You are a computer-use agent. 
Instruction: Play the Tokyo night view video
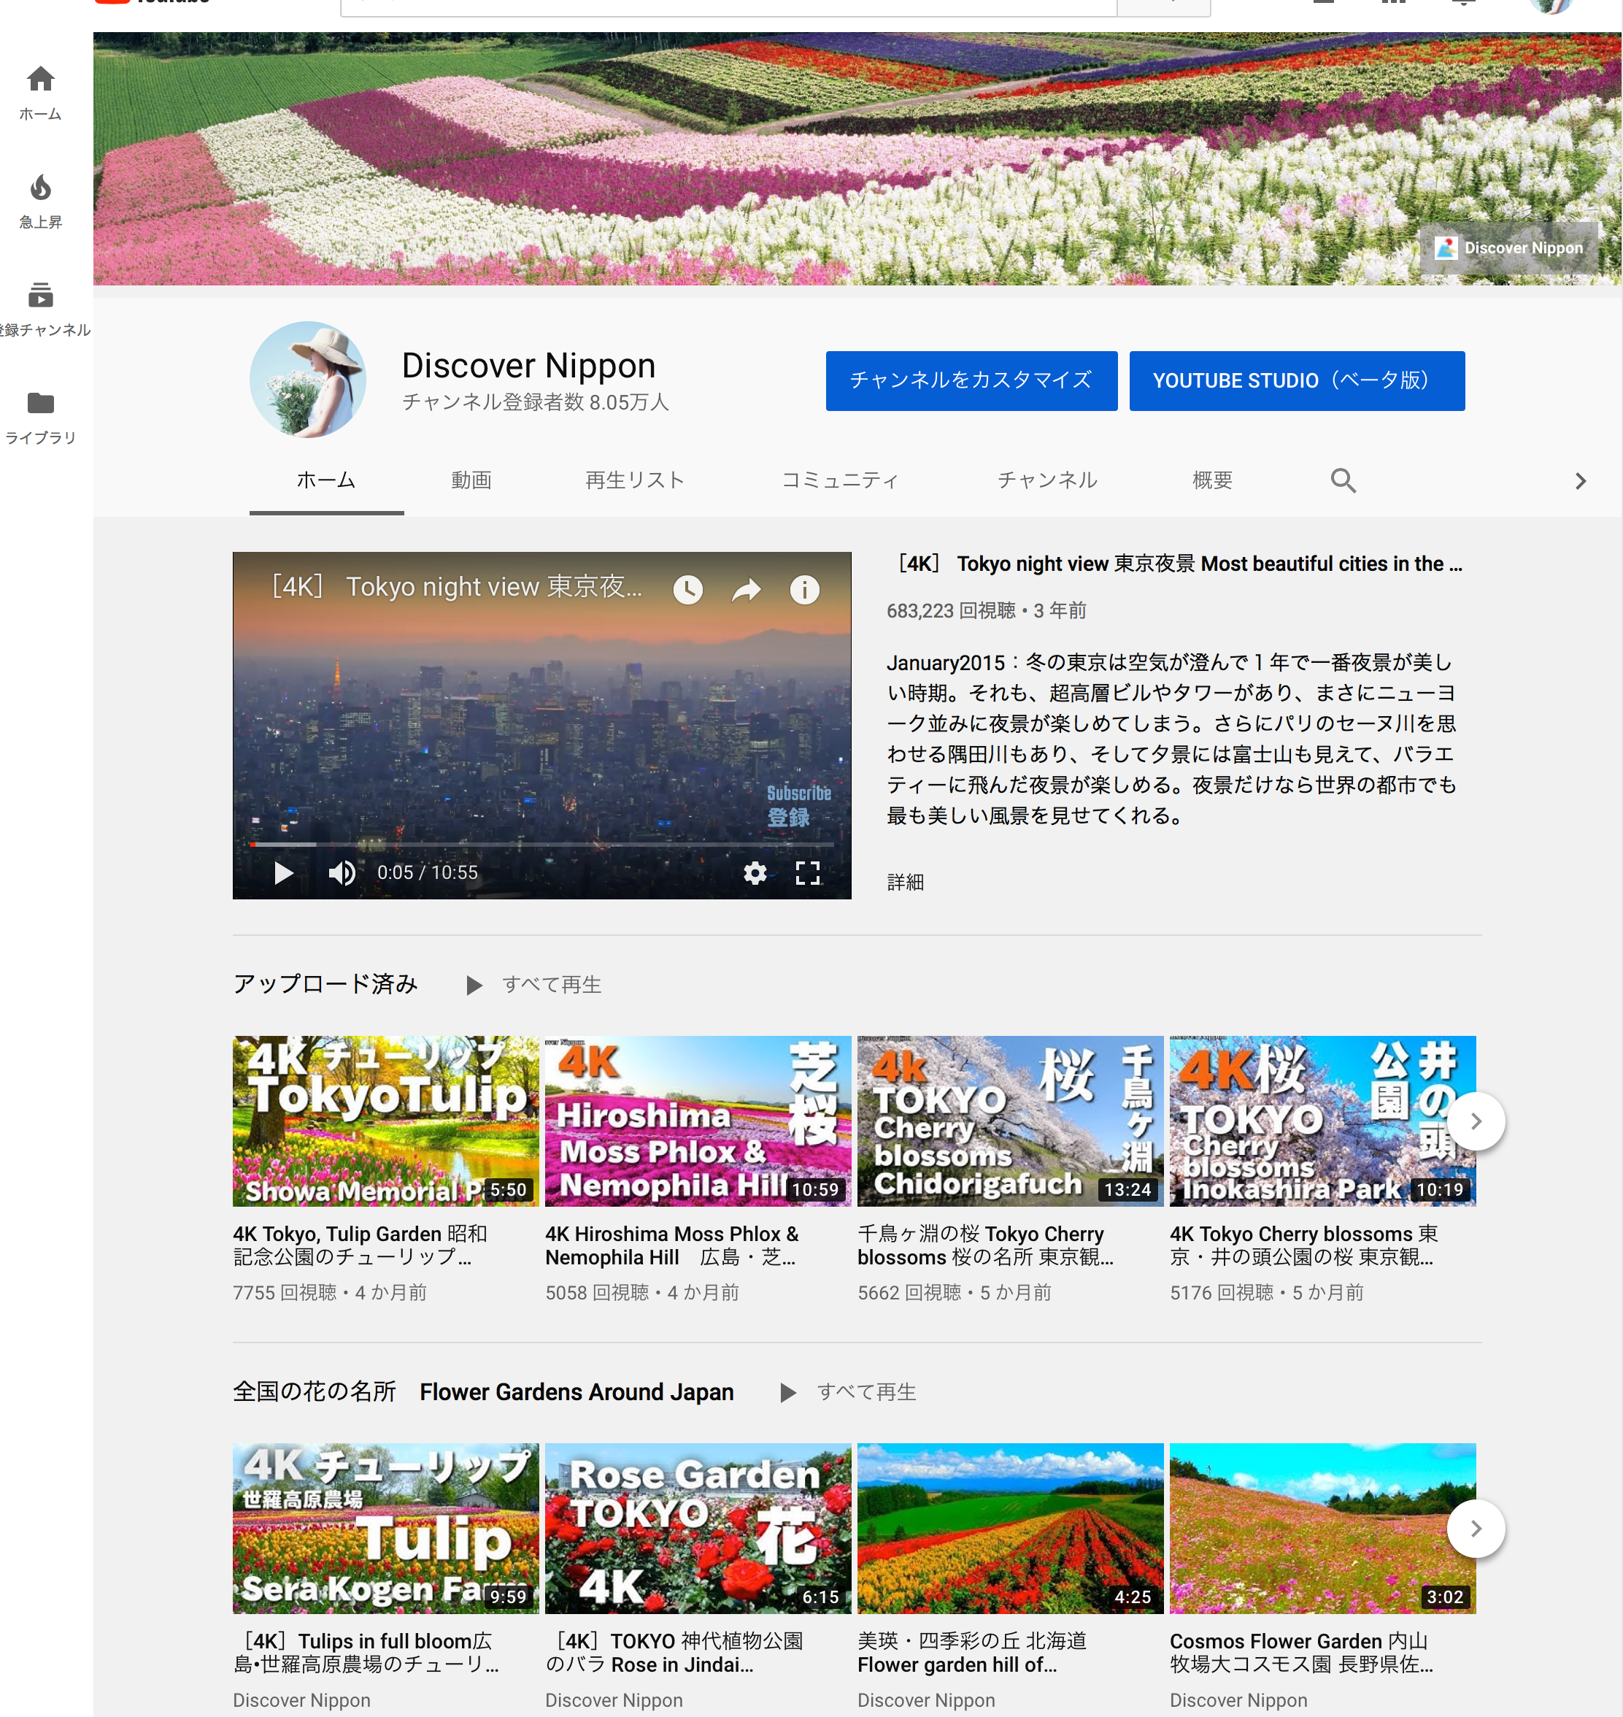283,872
